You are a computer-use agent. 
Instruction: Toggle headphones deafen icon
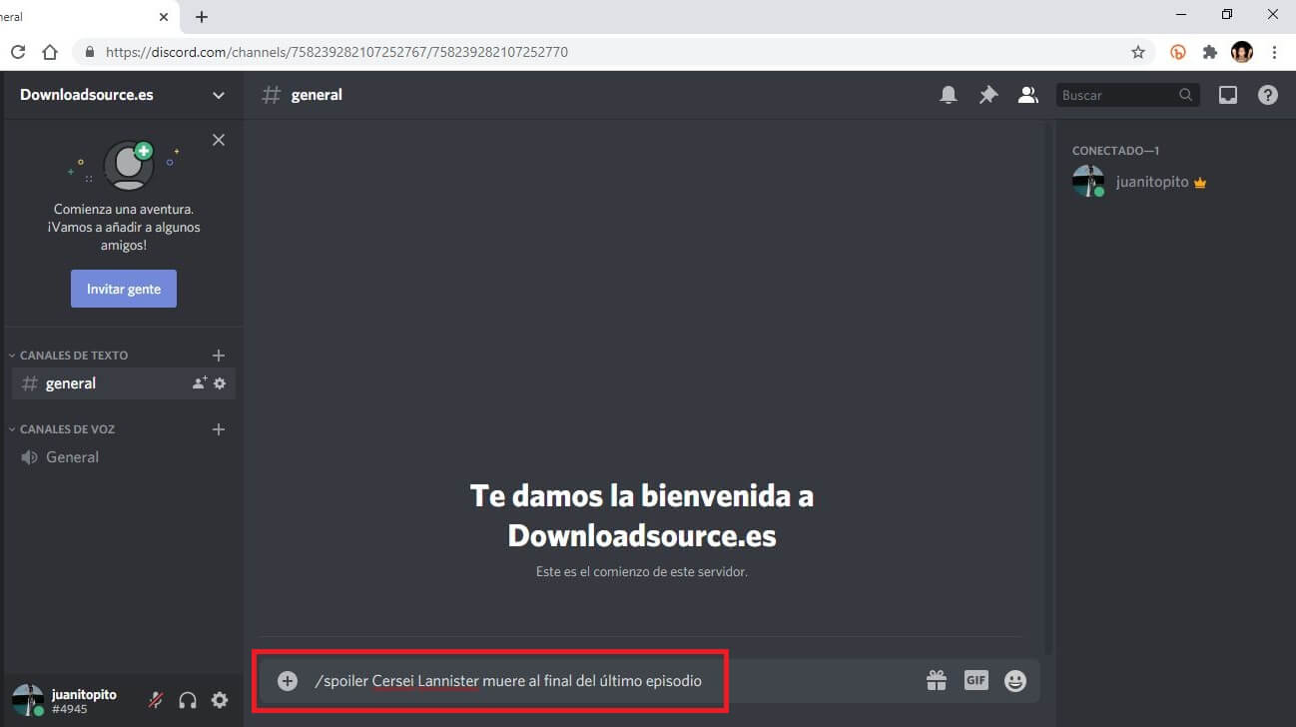[x=188, y=700]
